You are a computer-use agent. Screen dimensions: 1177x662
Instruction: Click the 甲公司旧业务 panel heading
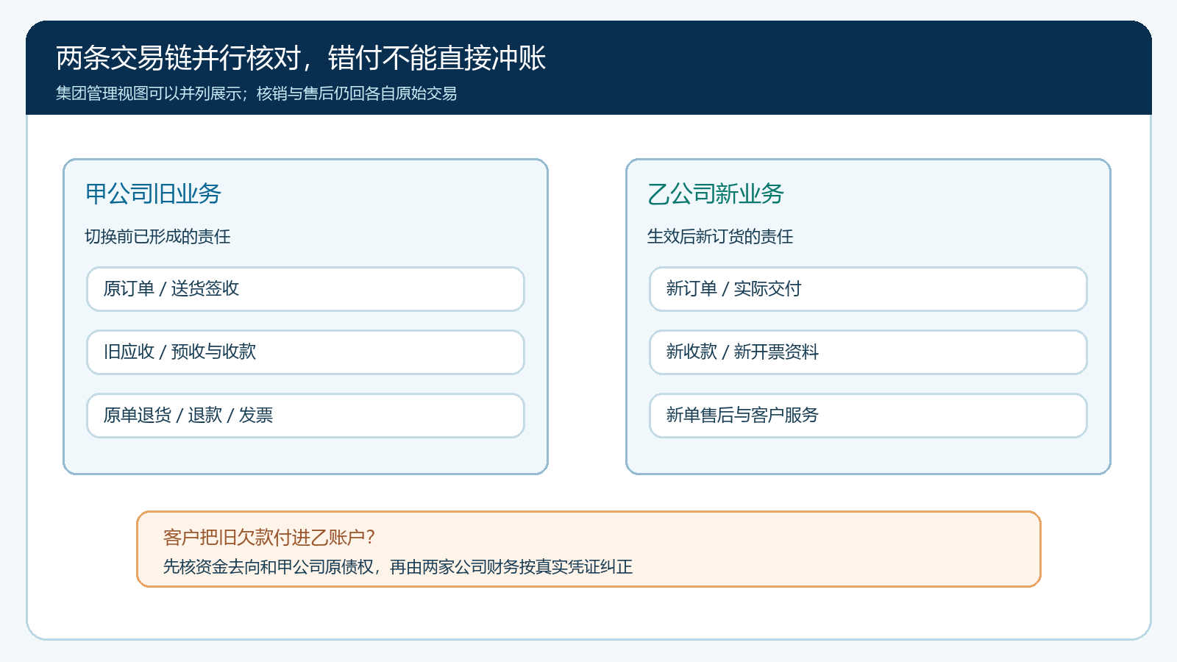click(x=153, y=193)
